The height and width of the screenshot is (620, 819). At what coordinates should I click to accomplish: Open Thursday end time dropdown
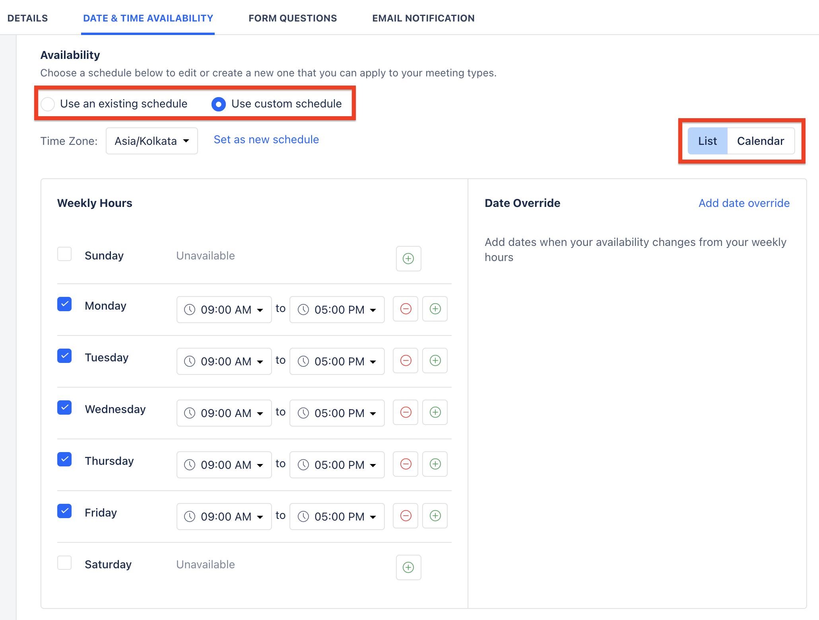pyautogui.click(x=337, y=465)
